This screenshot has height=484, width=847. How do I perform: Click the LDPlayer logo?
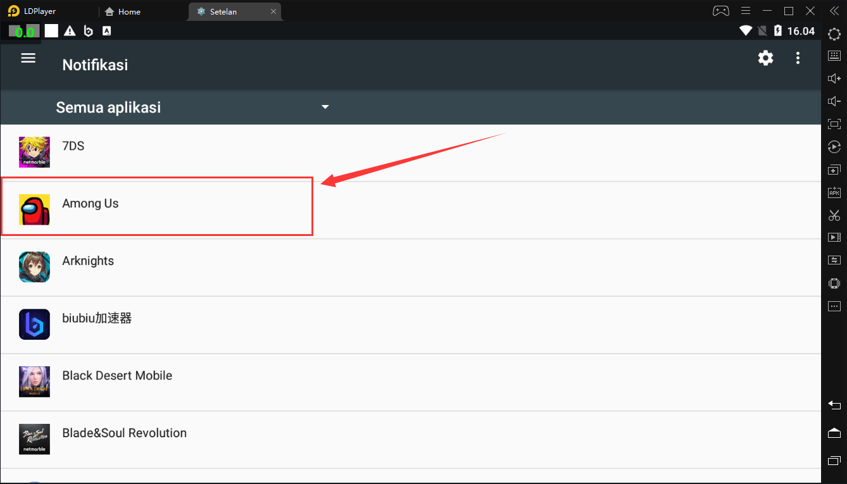click(x=14, y=11)
